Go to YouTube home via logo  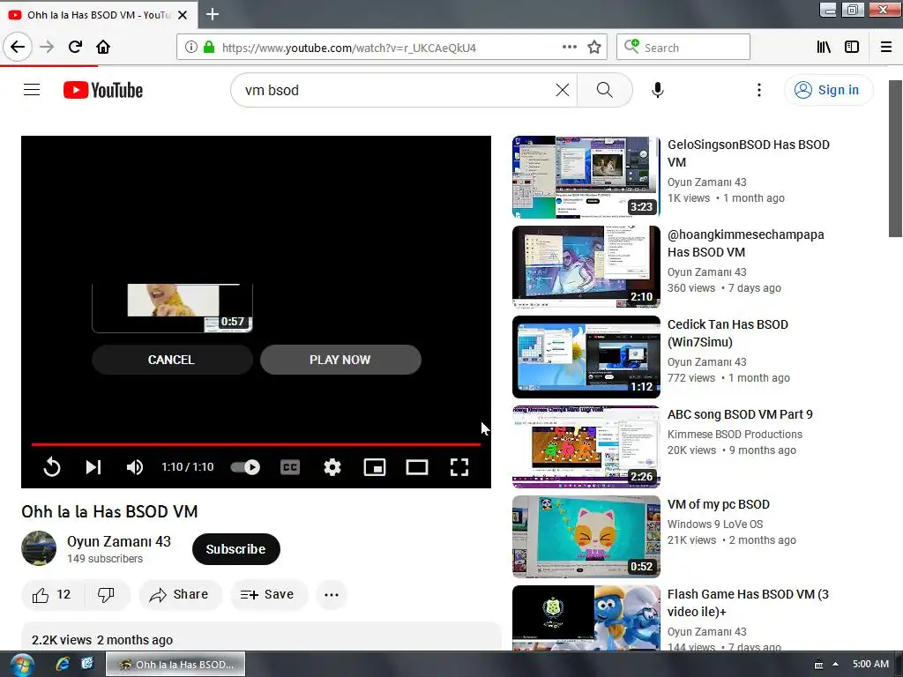(x=103, y=91)
